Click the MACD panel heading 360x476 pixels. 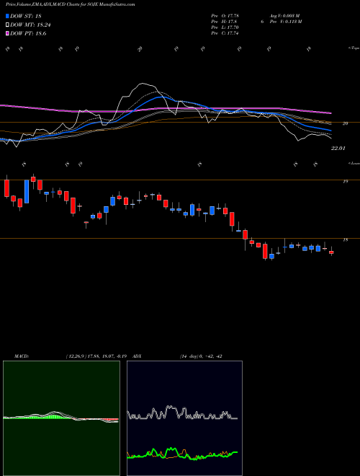(x=21, y=356)
